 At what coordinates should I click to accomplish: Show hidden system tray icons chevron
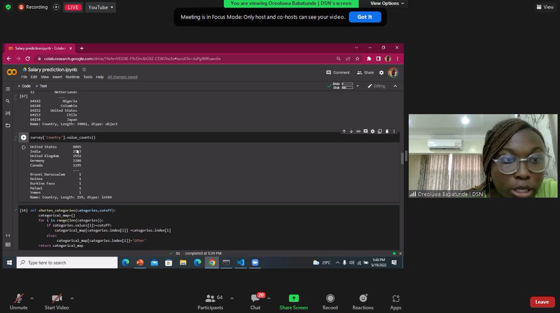click(x=337, y=263)
